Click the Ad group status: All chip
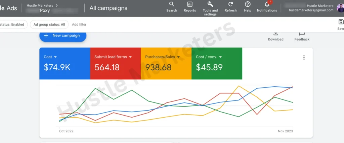Viewport: 344px width, 143px height. [49, 24]
